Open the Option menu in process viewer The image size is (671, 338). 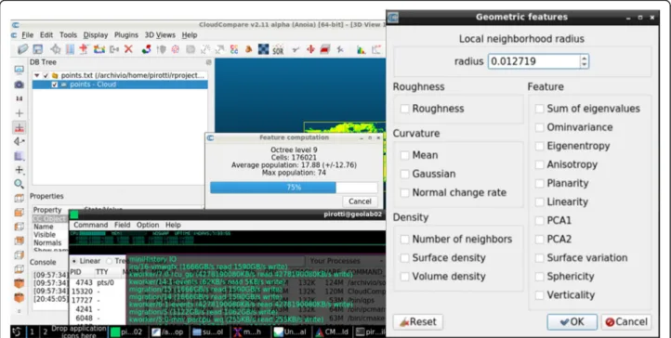(148, 225)
